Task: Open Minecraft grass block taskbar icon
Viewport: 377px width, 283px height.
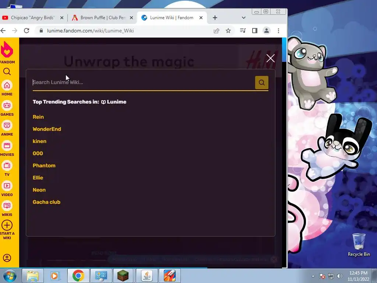Action: pyautogui.click(x=123, y=276)
